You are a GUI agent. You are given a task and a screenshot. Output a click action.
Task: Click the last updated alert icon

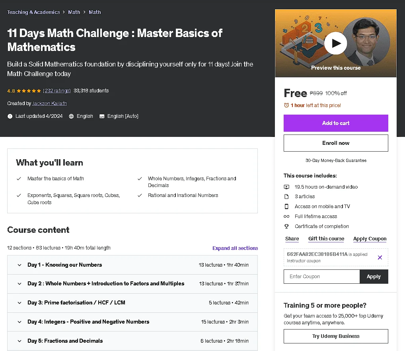[x=10, y=116]
